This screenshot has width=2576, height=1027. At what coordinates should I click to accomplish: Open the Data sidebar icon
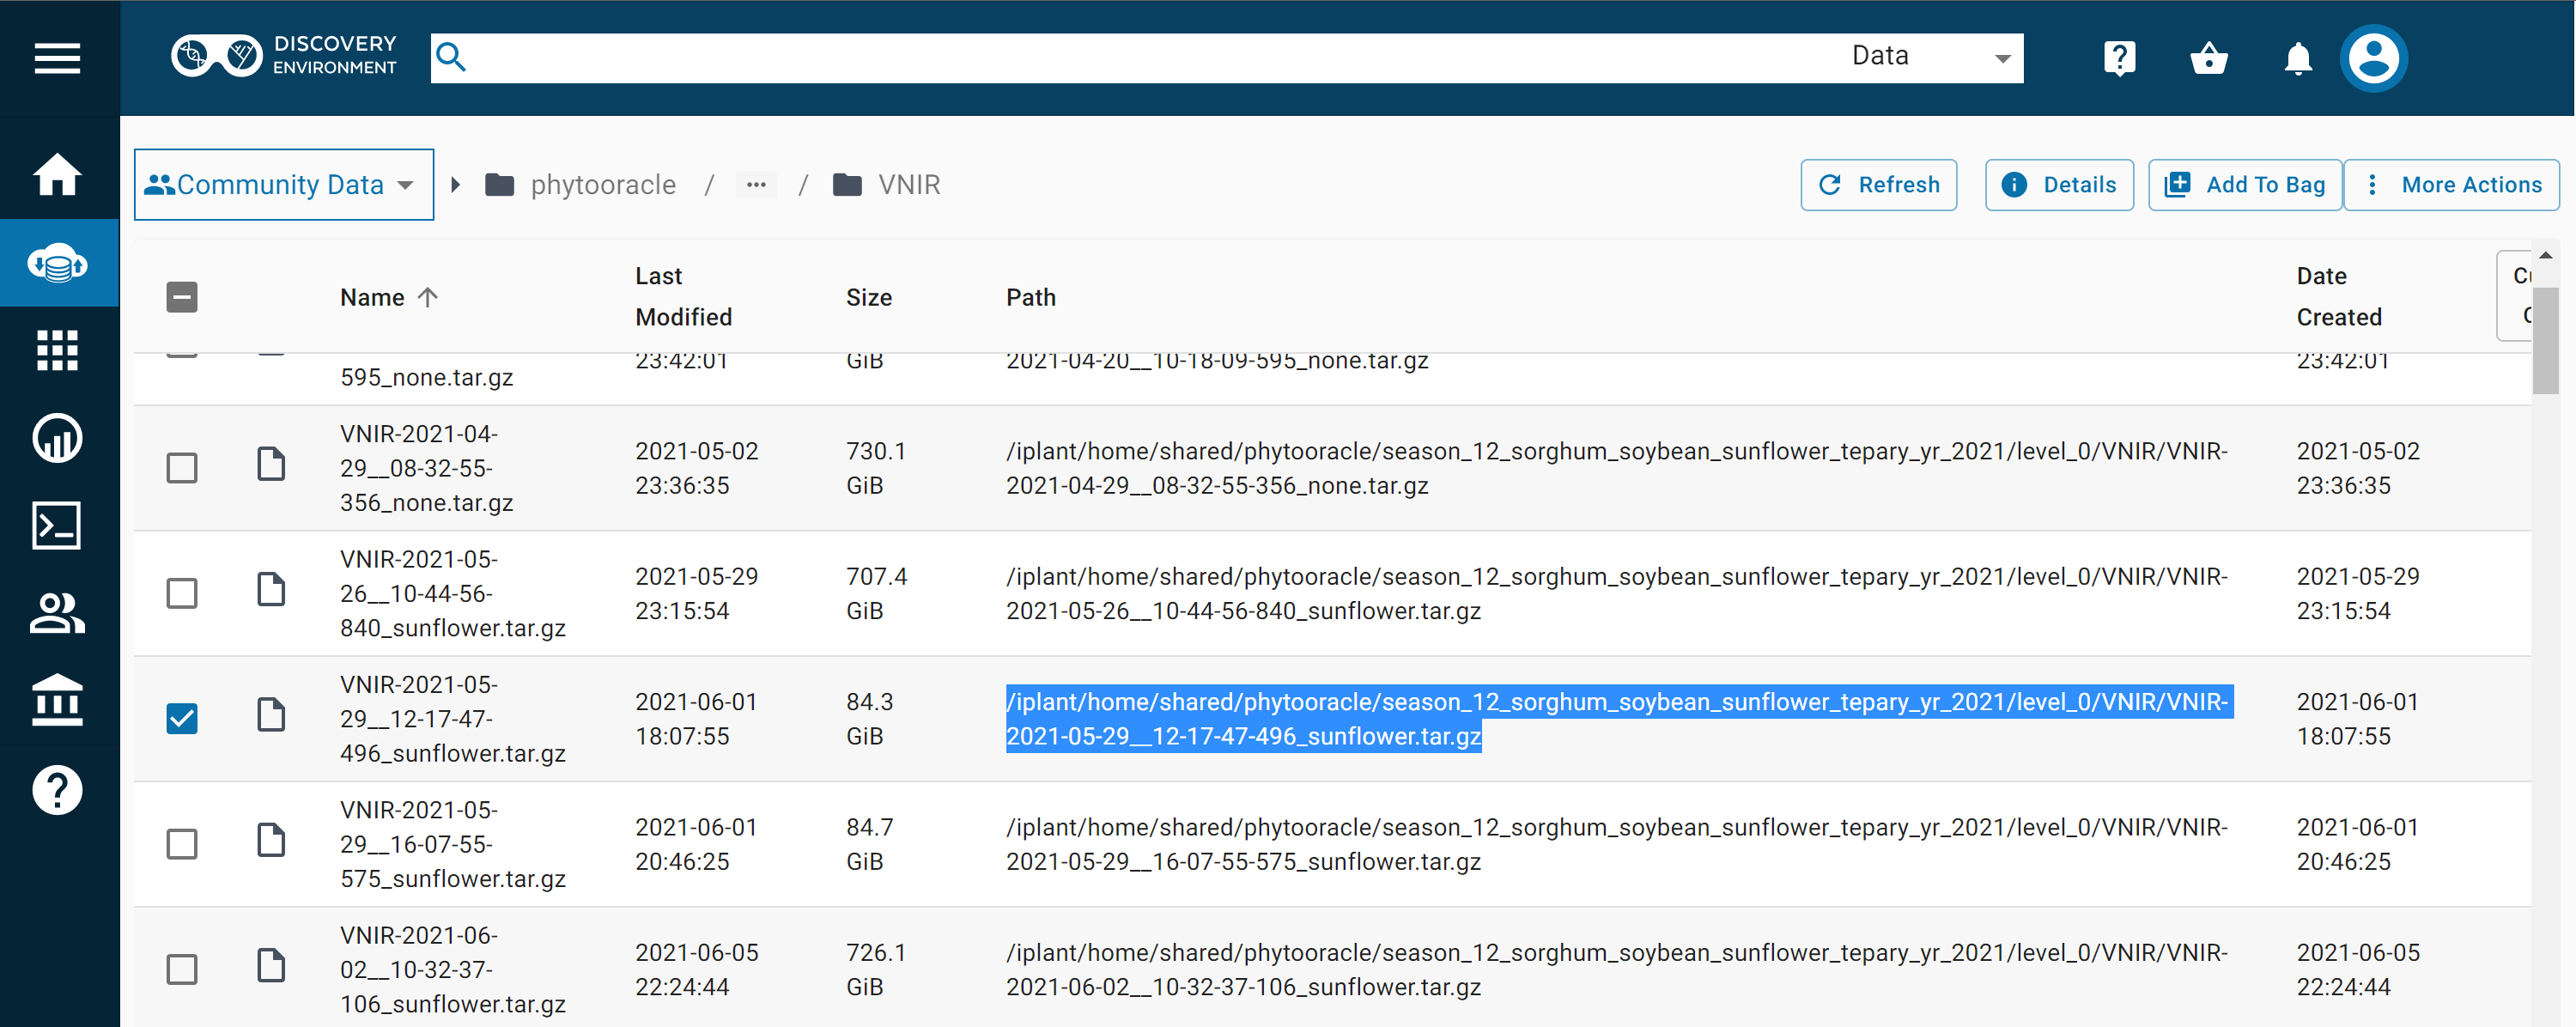click(58, 263)
